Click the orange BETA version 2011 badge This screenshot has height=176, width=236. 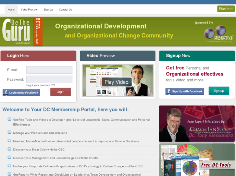pos(38,31)
